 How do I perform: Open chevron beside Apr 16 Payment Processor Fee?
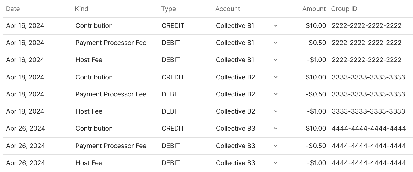click(276, 43)
